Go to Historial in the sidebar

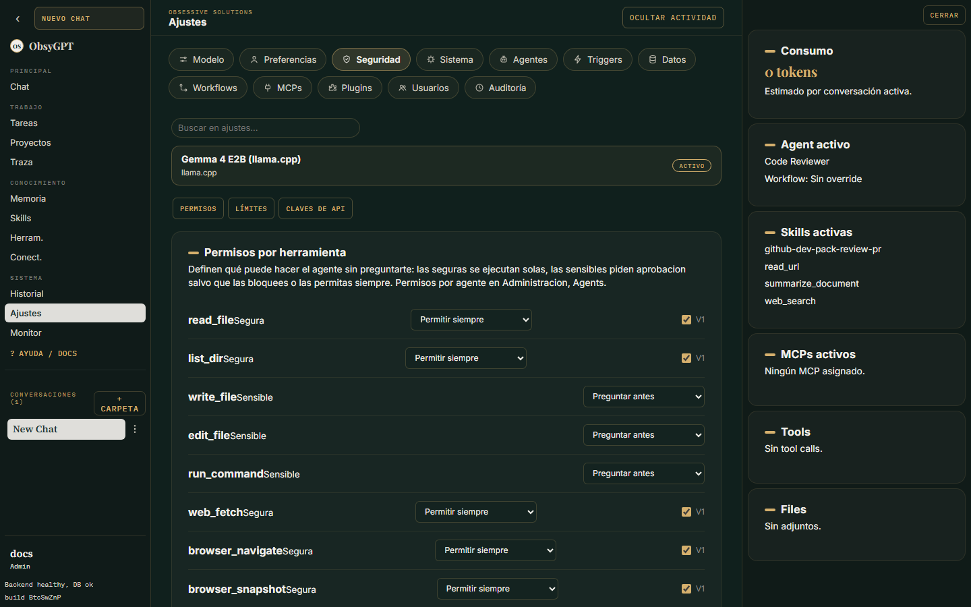pyautogui.click(x=75, y=293)
